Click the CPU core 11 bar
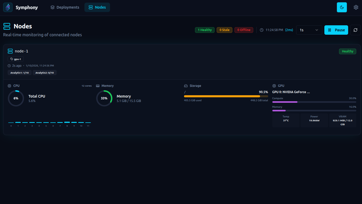Image resolution: width=362 pixels, height=204 pixels. [x=88, y=123]
